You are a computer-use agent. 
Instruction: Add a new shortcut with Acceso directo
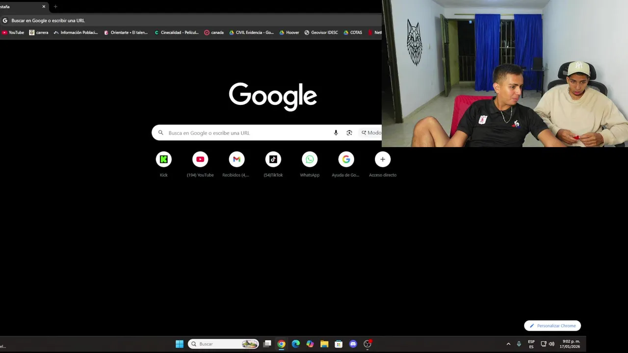click(383, 164)
